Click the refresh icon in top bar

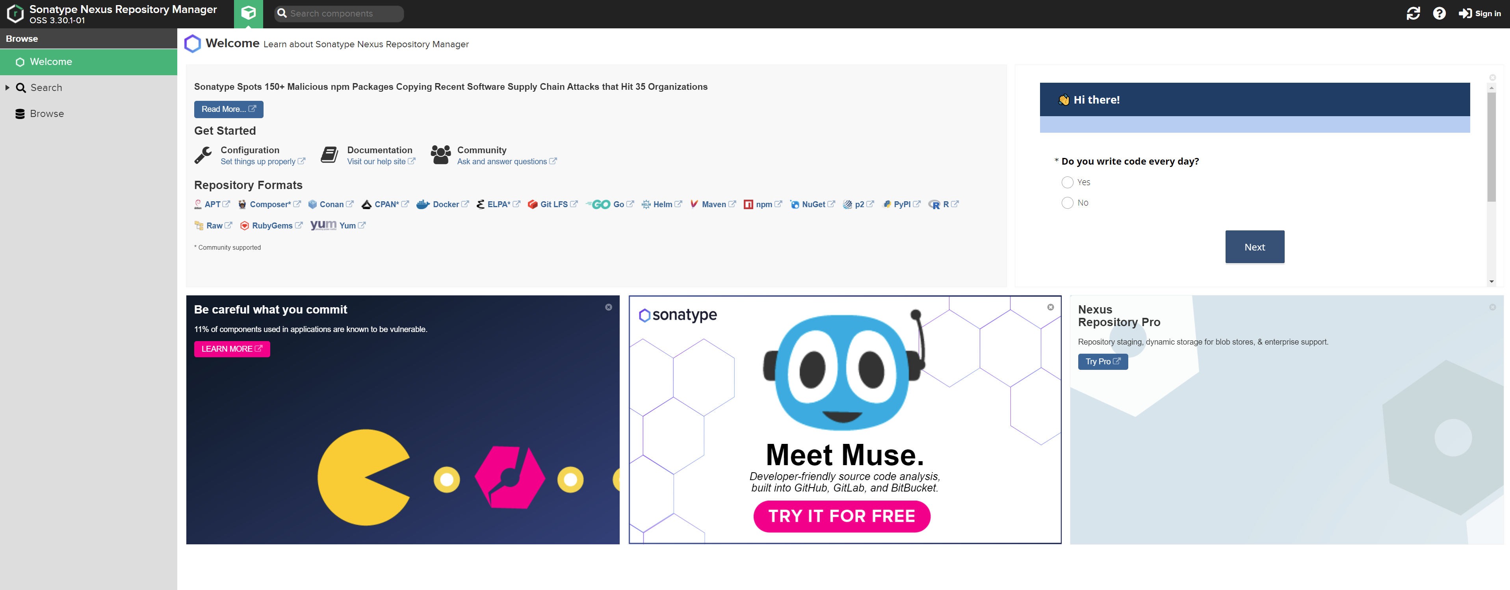pos(1413,13)
